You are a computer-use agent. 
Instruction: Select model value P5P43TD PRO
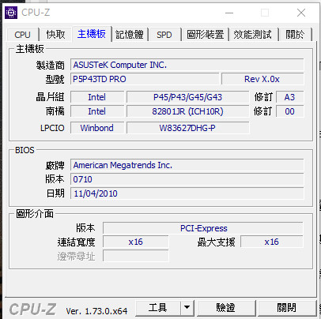(145, 79)
